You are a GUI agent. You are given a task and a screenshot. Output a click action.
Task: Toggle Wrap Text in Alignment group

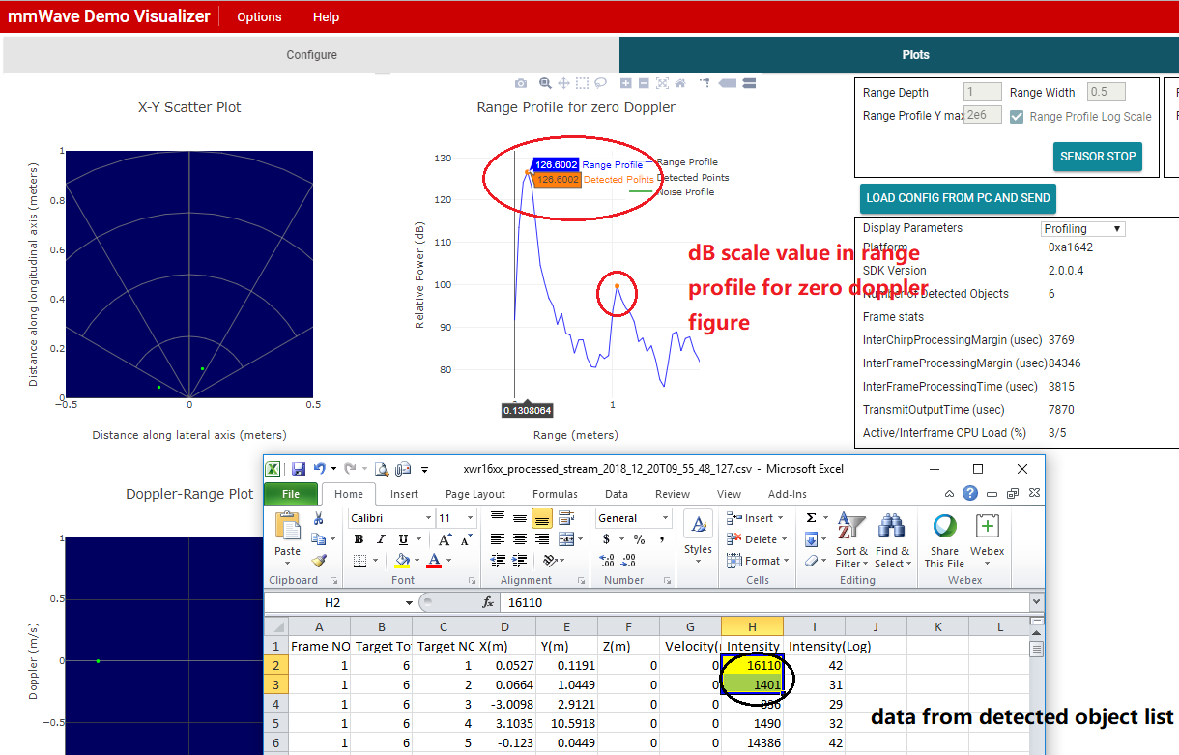[566, 518]
